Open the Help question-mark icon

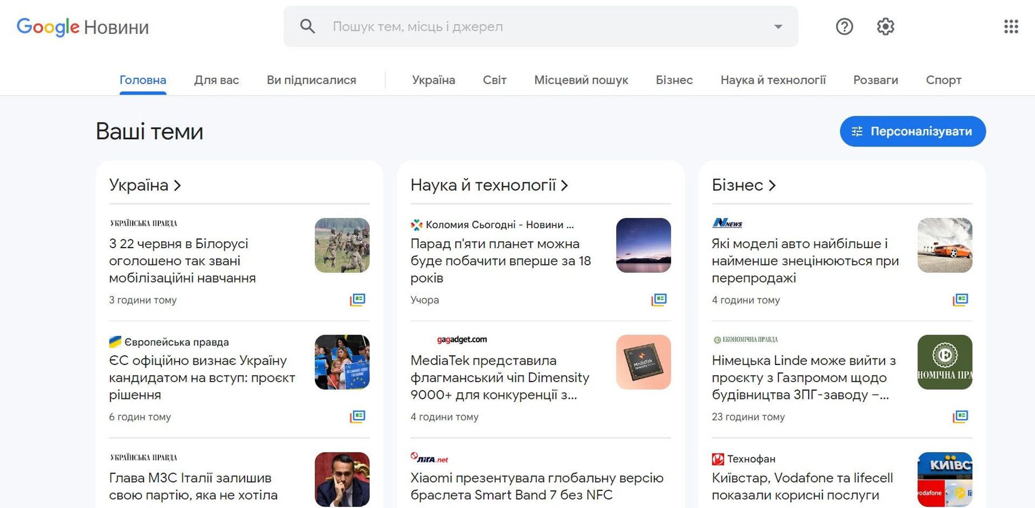[844, 26]
